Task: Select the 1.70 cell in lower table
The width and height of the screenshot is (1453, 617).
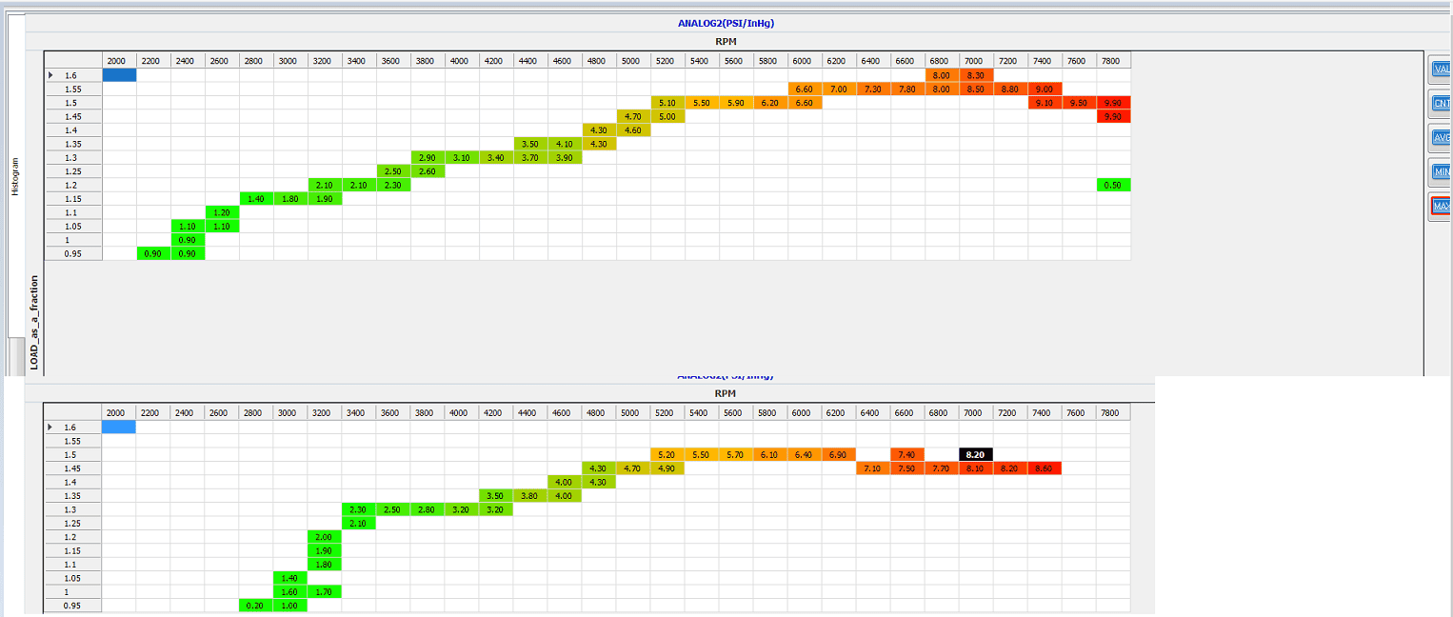Action: tap(325, 592)
